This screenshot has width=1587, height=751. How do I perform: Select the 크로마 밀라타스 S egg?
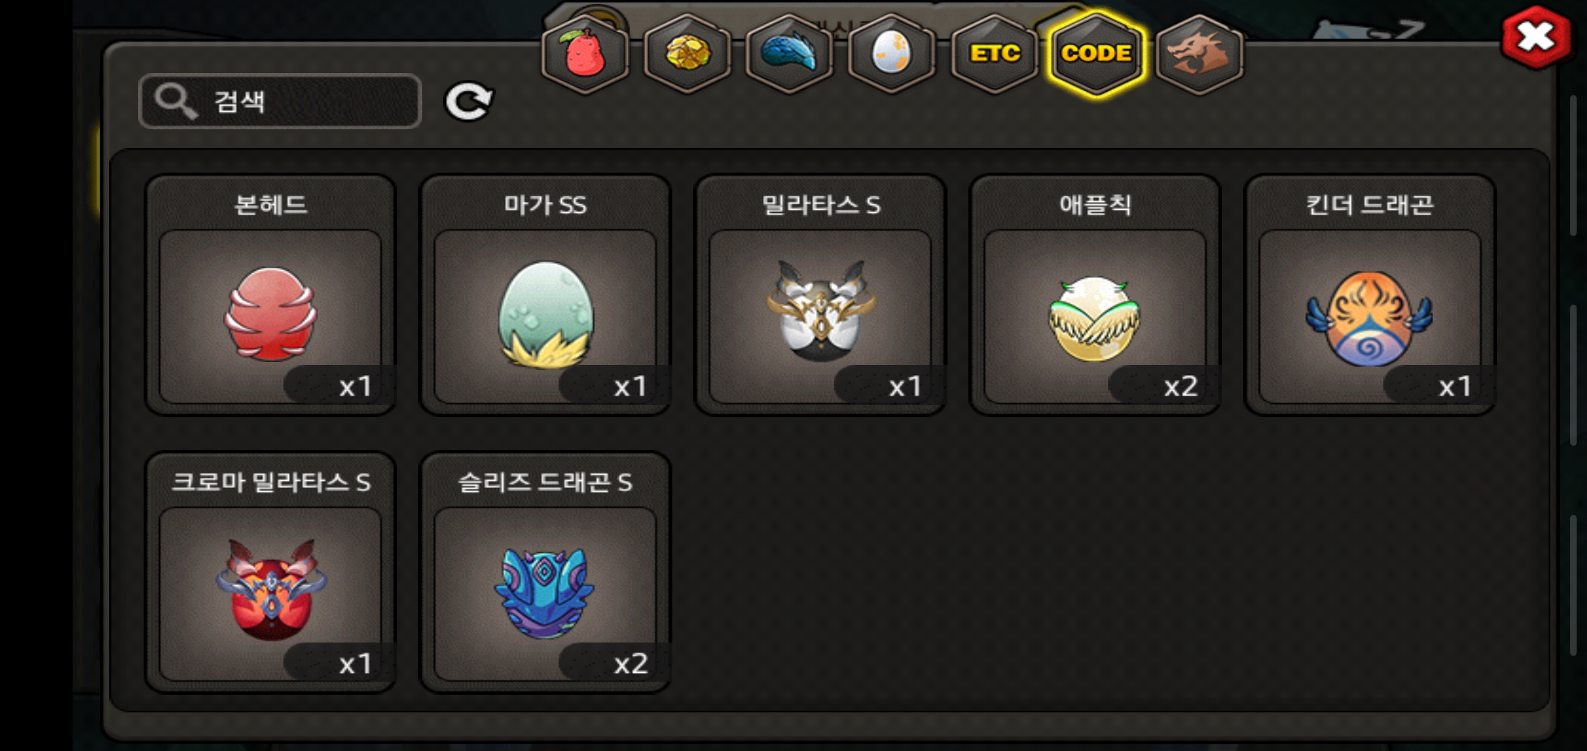[270, 572]
